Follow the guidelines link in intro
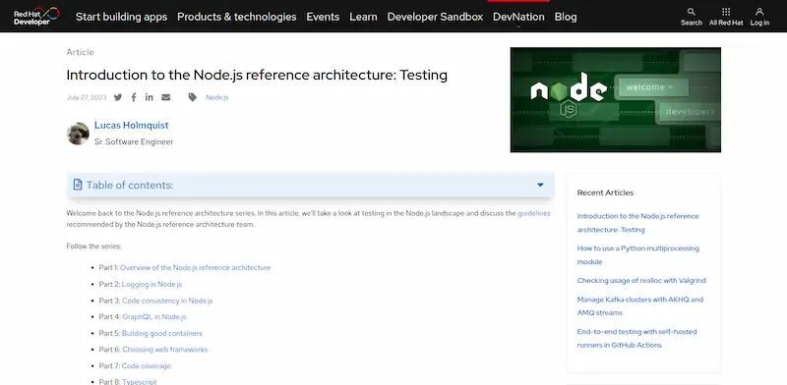Image resolution: width=787 pixels, height=385 pixels. coord(534,213)
